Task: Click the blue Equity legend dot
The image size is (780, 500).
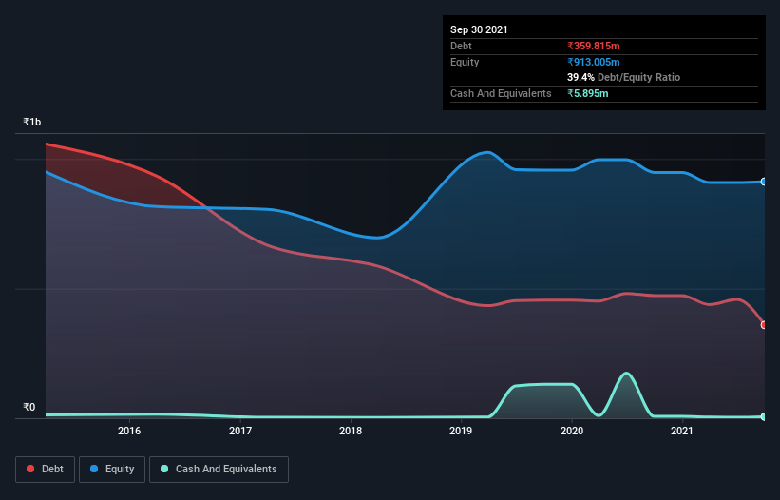Action: pos(94,469)
